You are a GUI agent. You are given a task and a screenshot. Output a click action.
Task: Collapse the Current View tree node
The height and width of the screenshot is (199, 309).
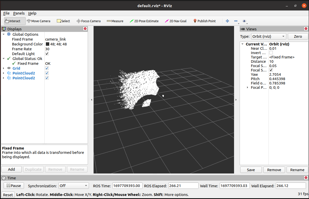242,44
